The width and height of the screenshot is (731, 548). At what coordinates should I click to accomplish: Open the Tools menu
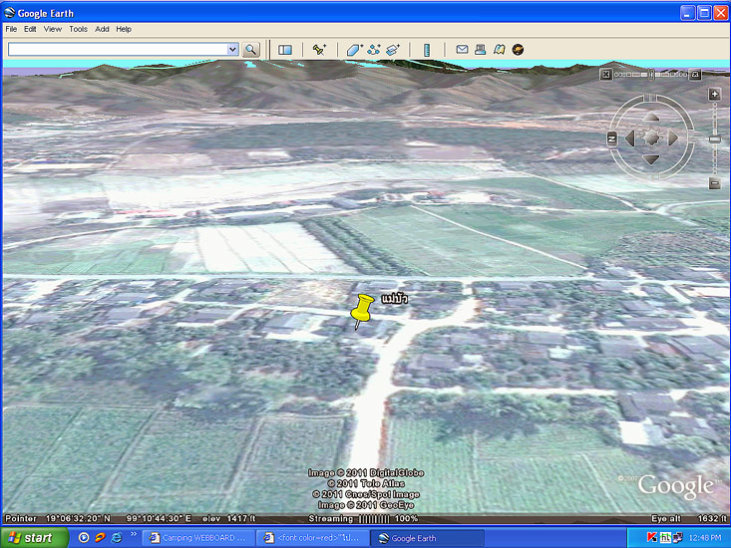pos(78,29)
